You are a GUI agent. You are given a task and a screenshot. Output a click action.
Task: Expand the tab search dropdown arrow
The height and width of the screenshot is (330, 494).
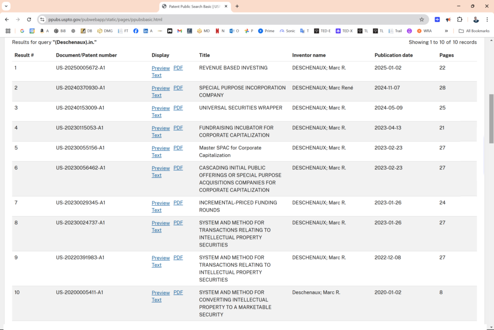click(x=6, y=6)
